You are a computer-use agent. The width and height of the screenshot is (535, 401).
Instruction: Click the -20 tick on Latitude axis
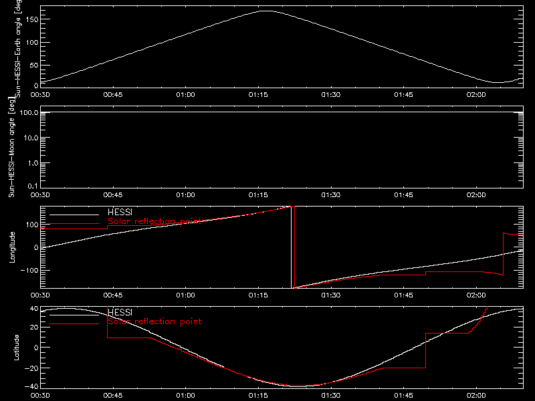(x=31, y=368)
